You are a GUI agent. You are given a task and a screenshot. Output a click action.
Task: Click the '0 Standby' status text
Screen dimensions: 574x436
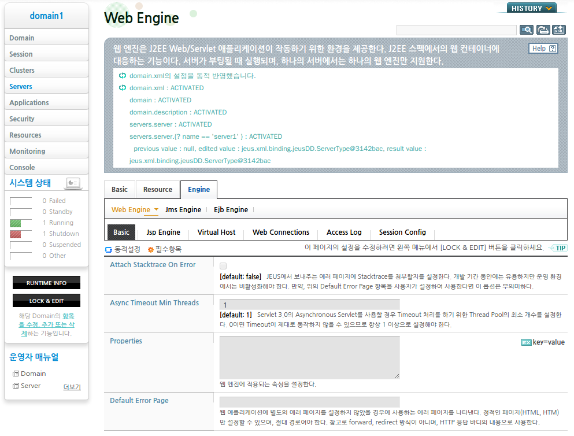[x=57, y=212]
